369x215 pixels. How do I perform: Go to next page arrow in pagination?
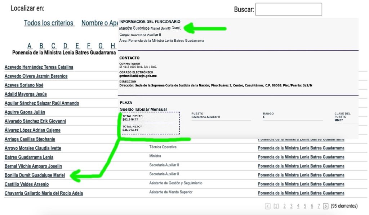(325, 206)
